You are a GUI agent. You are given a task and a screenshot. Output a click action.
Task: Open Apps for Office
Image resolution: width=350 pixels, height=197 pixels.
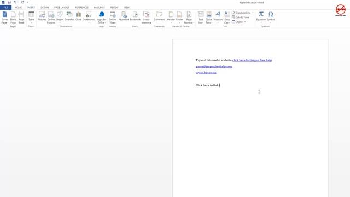[102, 18]
